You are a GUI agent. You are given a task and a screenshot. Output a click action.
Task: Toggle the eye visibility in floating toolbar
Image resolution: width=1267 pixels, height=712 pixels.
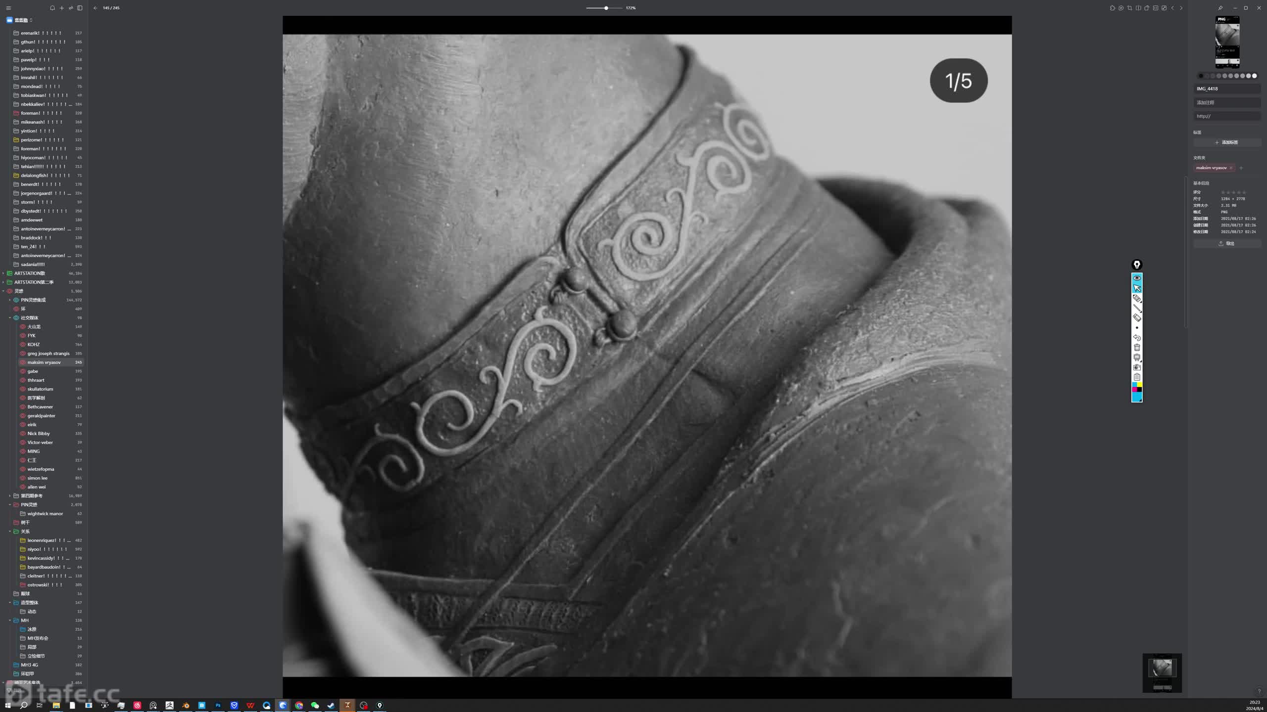pyautogui.click(x=1137, y=278)
